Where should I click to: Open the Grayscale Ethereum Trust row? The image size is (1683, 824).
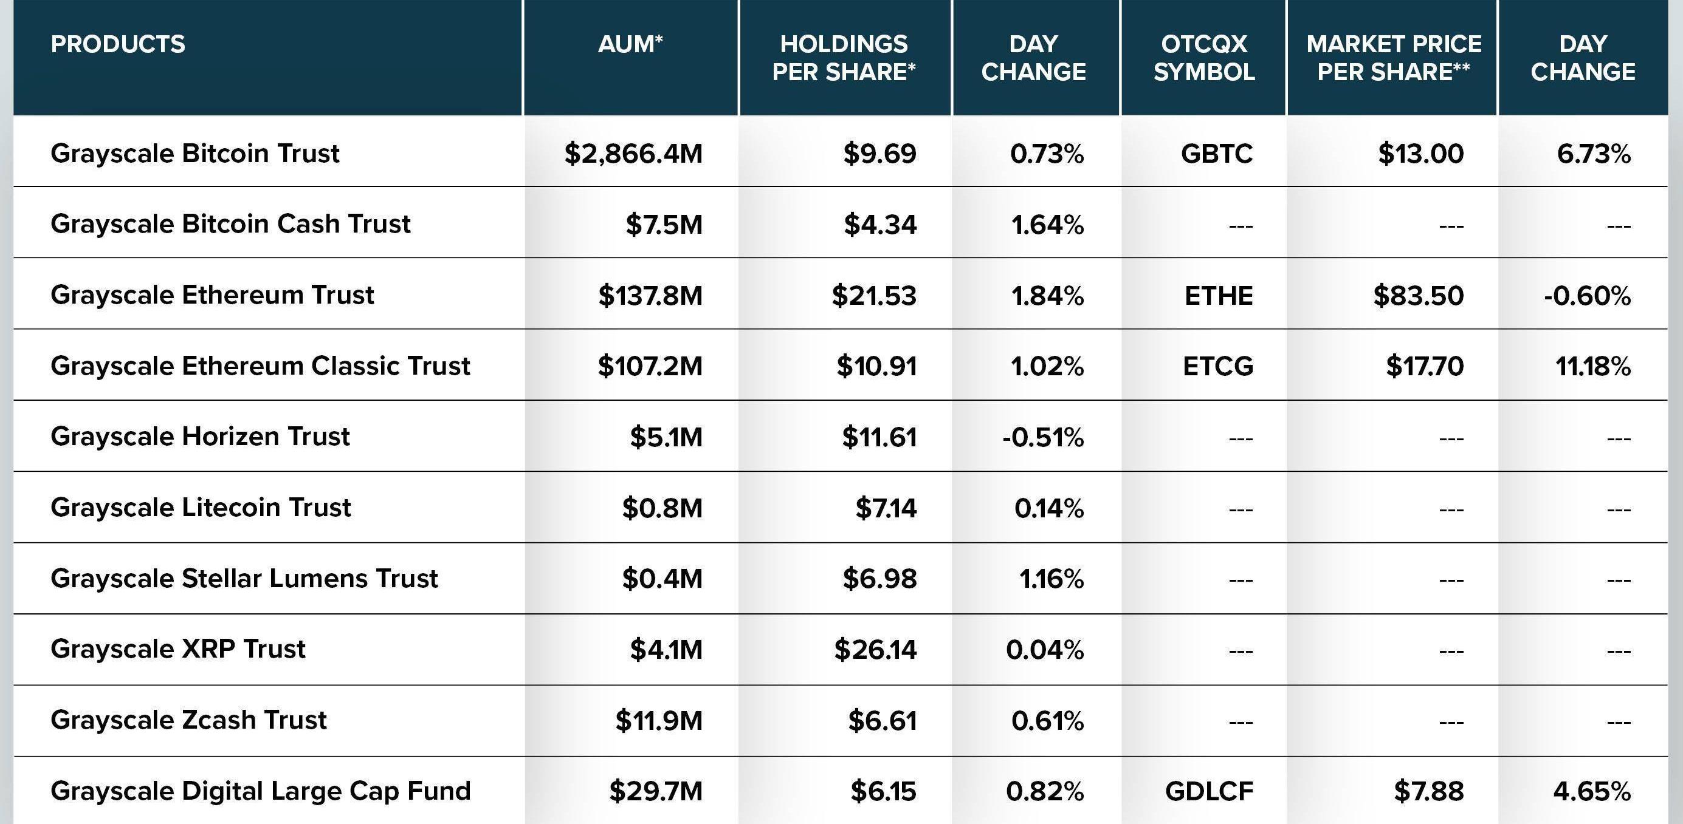click(x=212, y=295)
